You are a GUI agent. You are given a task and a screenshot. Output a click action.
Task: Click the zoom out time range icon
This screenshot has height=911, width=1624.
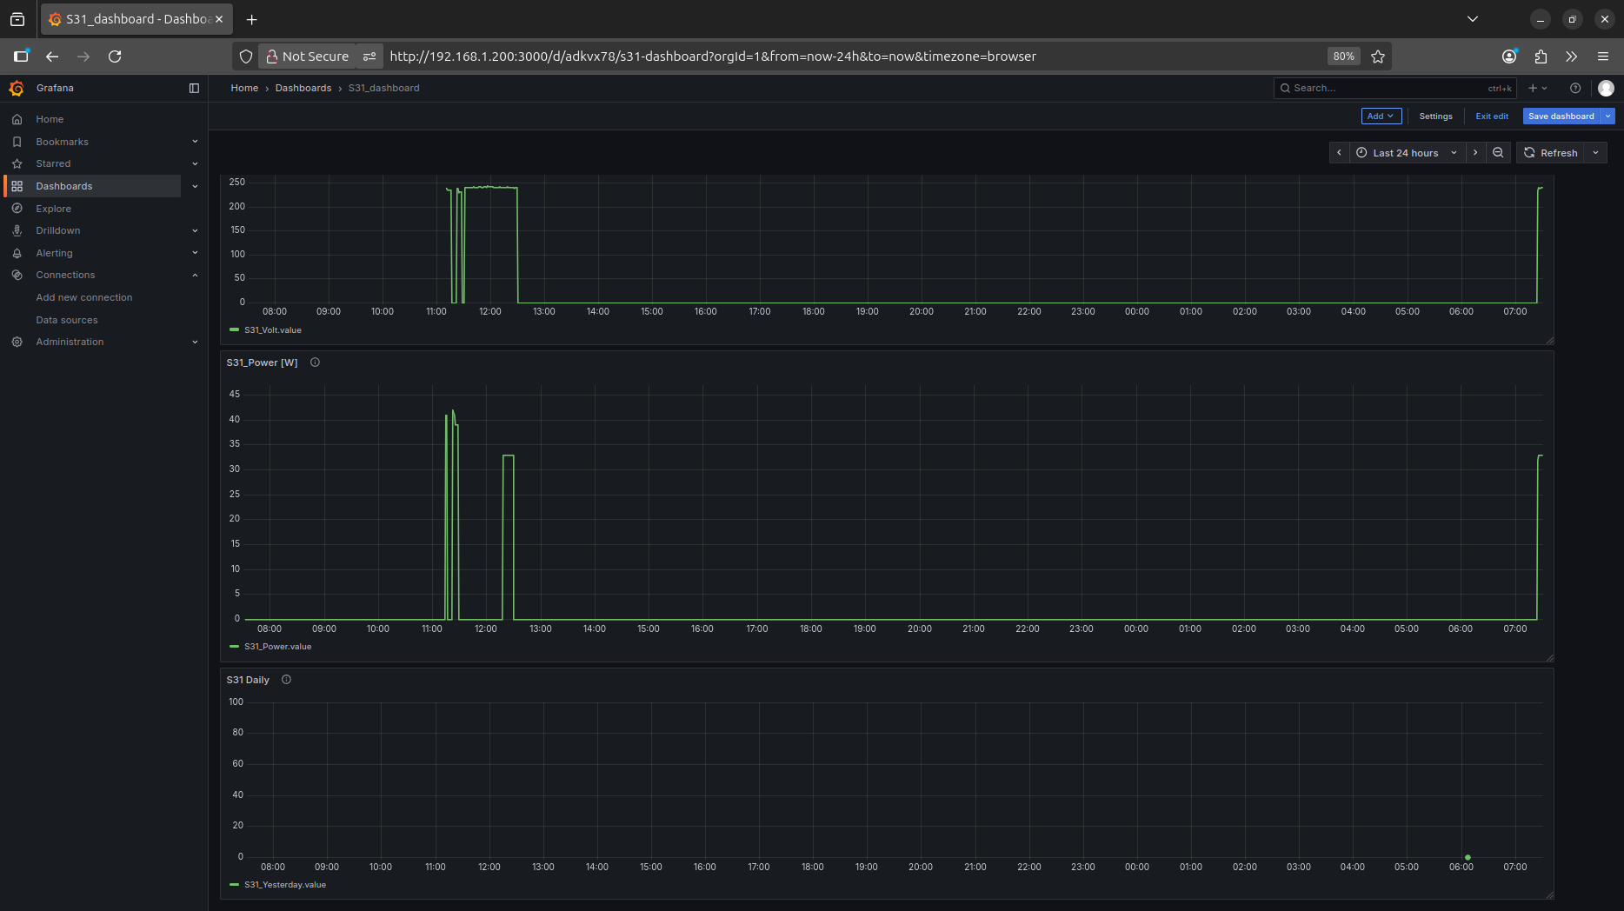coord(1498,153)
